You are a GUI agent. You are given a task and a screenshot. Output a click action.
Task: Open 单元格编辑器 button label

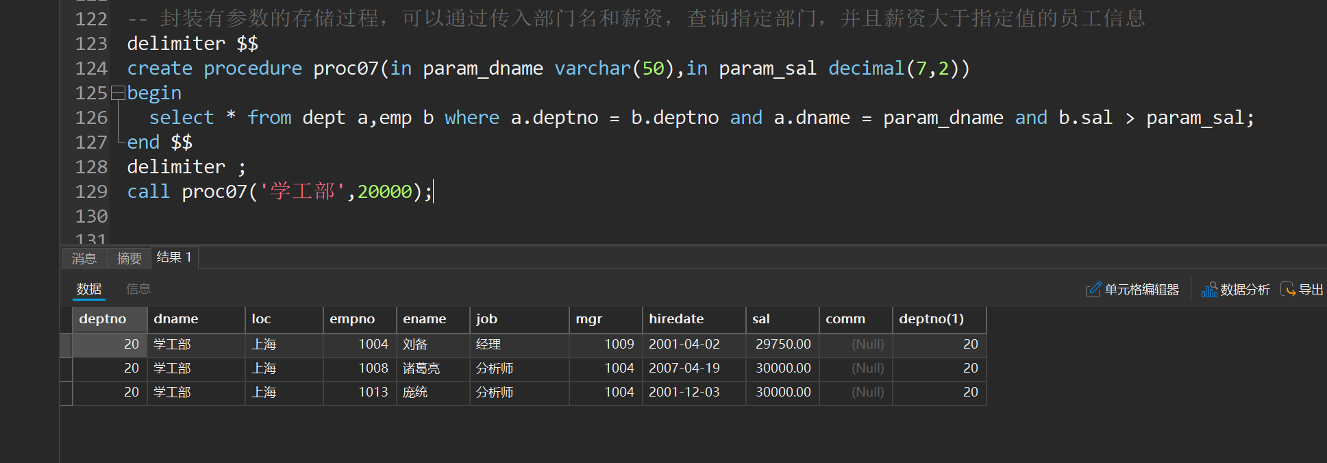click(x=1142, y=290)
